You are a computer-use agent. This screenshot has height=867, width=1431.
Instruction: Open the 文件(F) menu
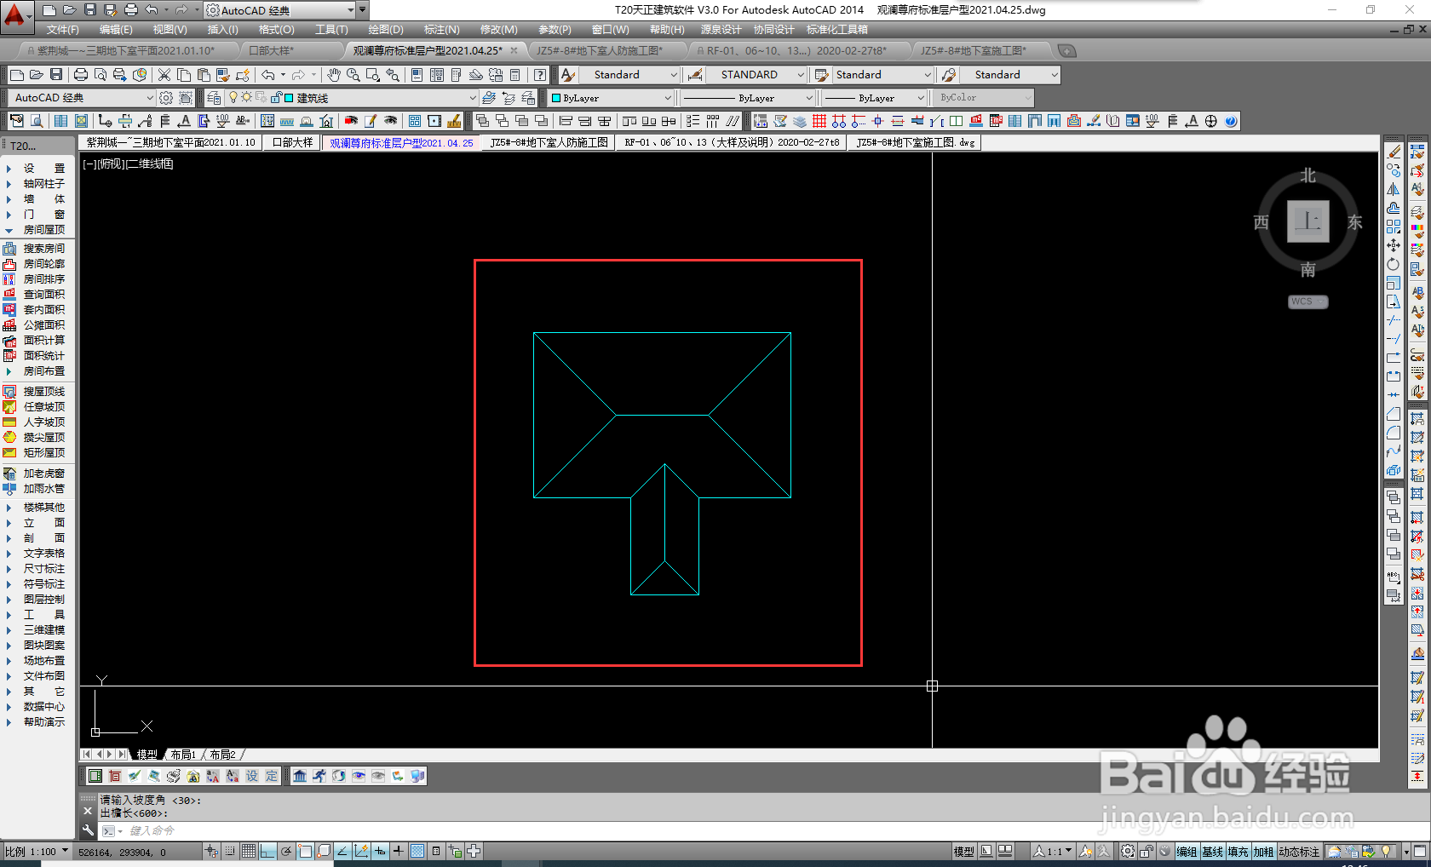point(63,30)
